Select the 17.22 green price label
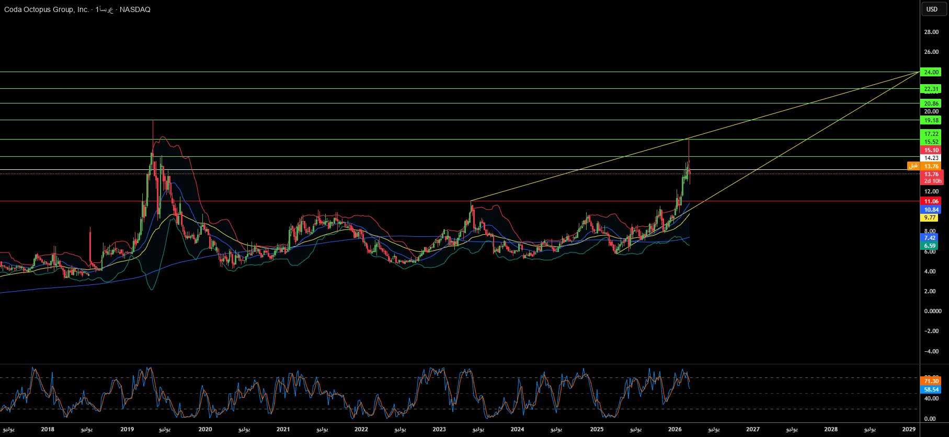 coord(931,134)
